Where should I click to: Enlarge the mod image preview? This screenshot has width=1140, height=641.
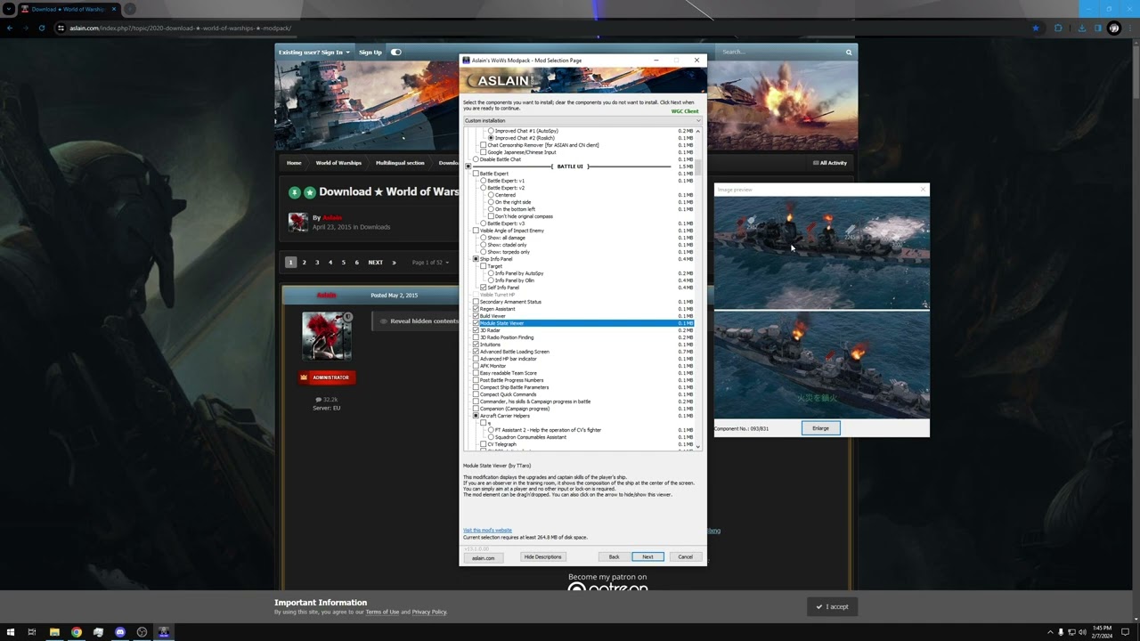click(820, 428)
